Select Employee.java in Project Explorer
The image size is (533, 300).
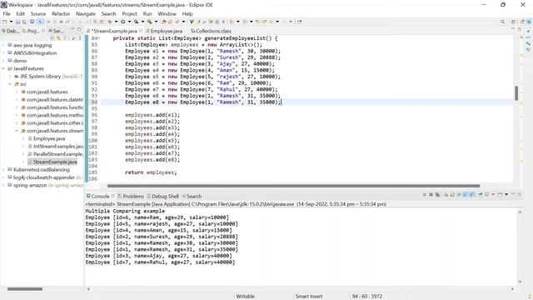[x=47, y=138]
